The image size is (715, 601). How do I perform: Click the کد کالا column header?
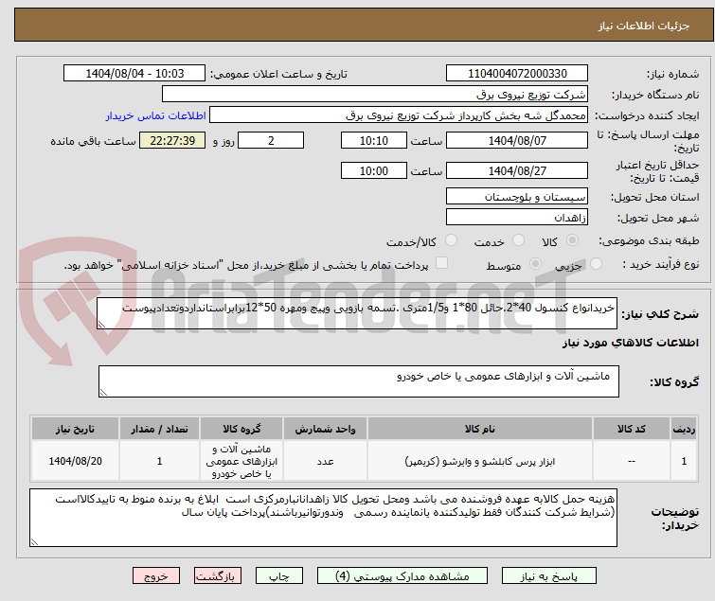(x=632, y=429)
